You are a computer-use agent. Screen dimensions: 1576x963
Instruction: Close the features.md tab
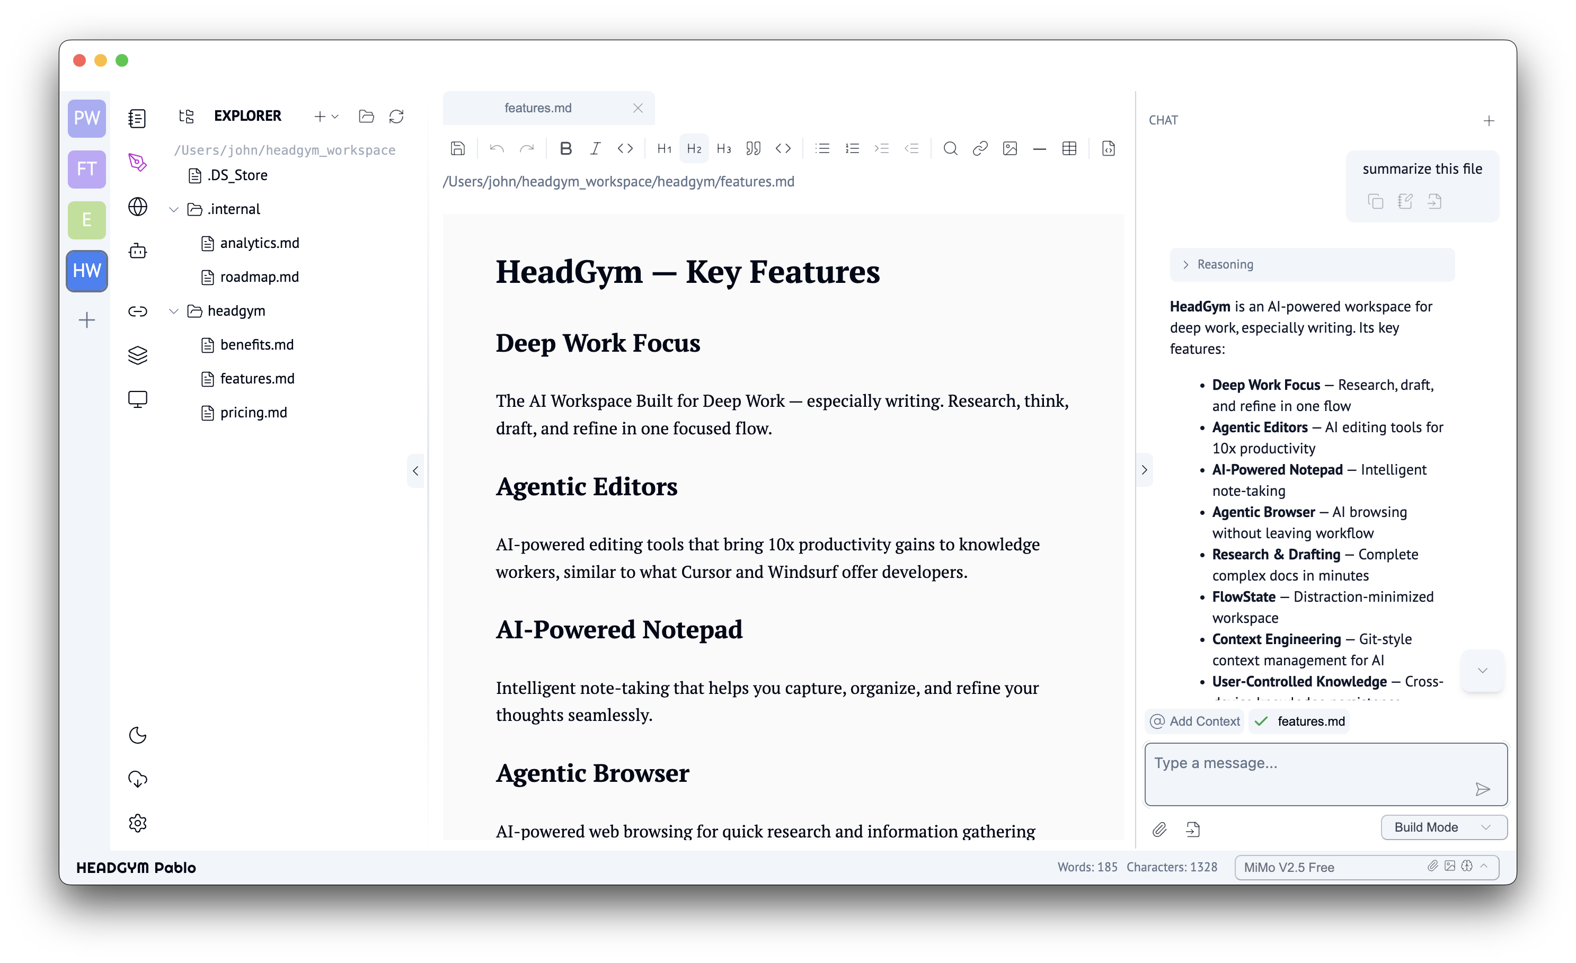[x=638, y=108]
